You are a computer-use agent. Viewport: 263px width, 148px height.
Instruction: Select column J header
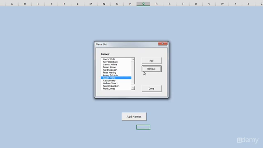pos(51,4)
